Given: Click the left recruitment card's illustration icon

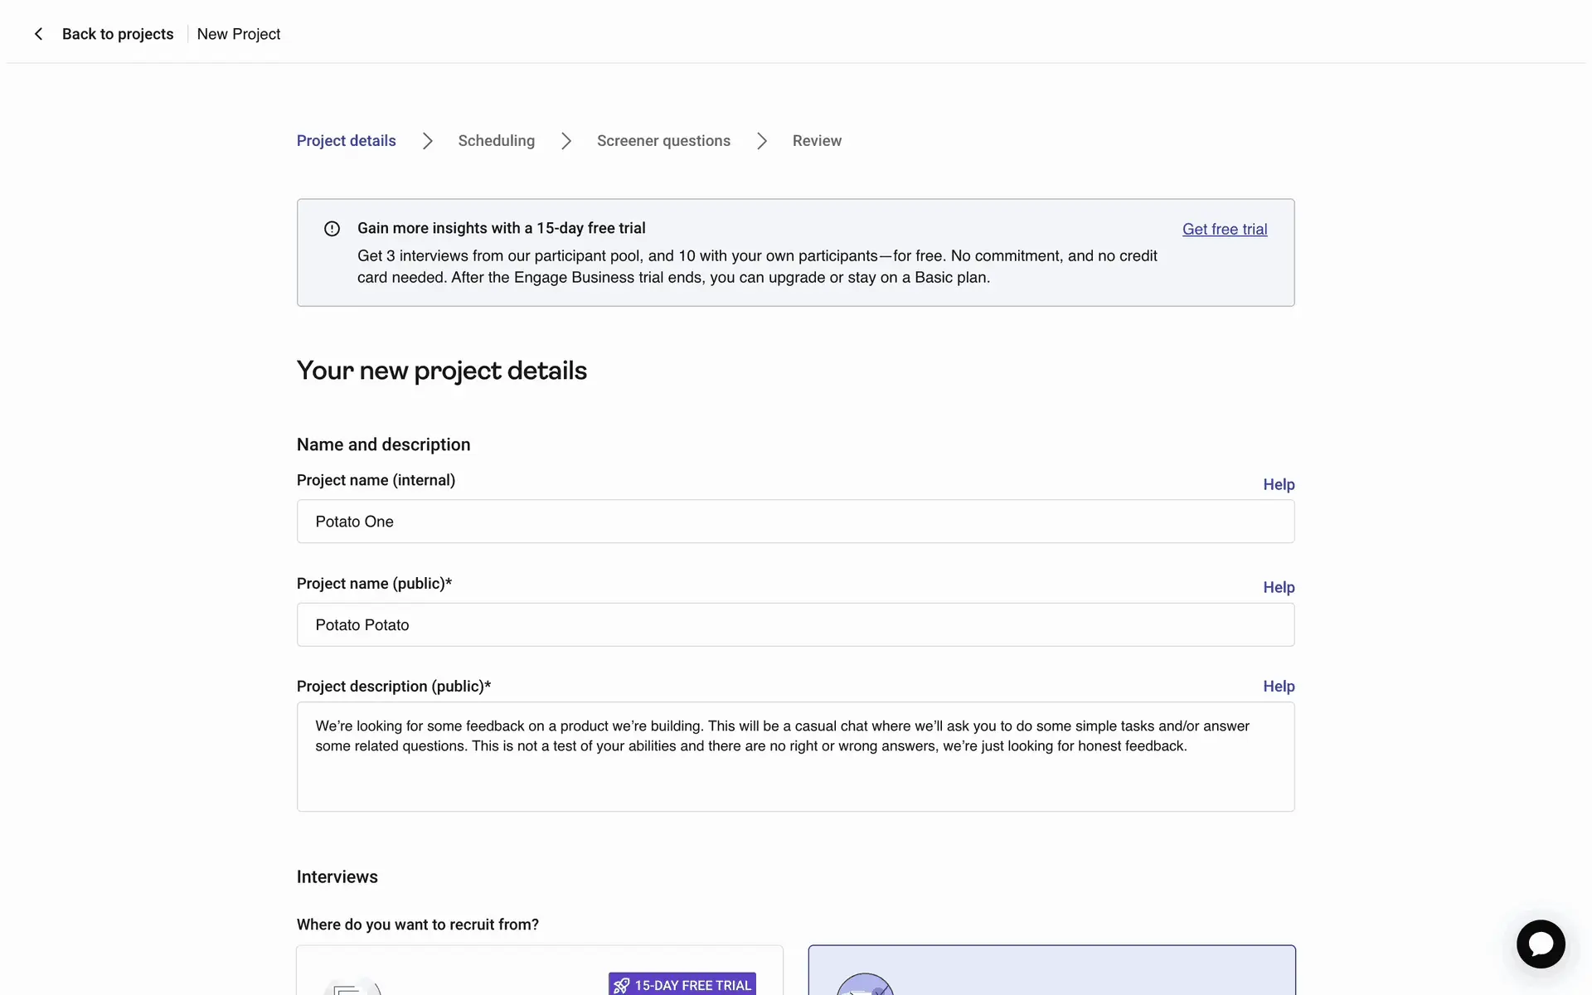Looking at the screenshot, I should tap(352, 987).
